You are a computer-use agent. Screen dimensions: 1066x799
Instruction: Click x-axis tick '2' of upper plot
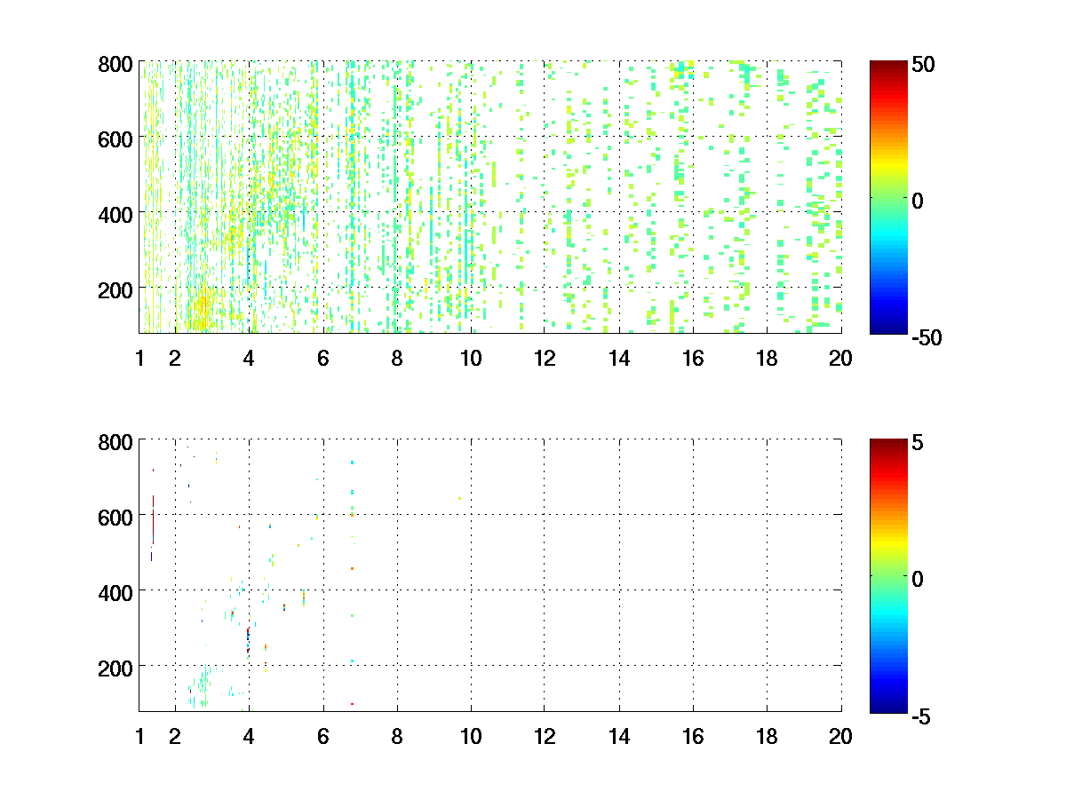coord(175,359)
